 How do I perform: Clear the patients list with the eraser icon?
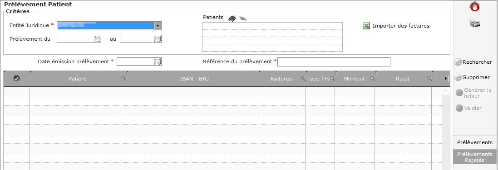pyautogui.click(x=243, y=18)
